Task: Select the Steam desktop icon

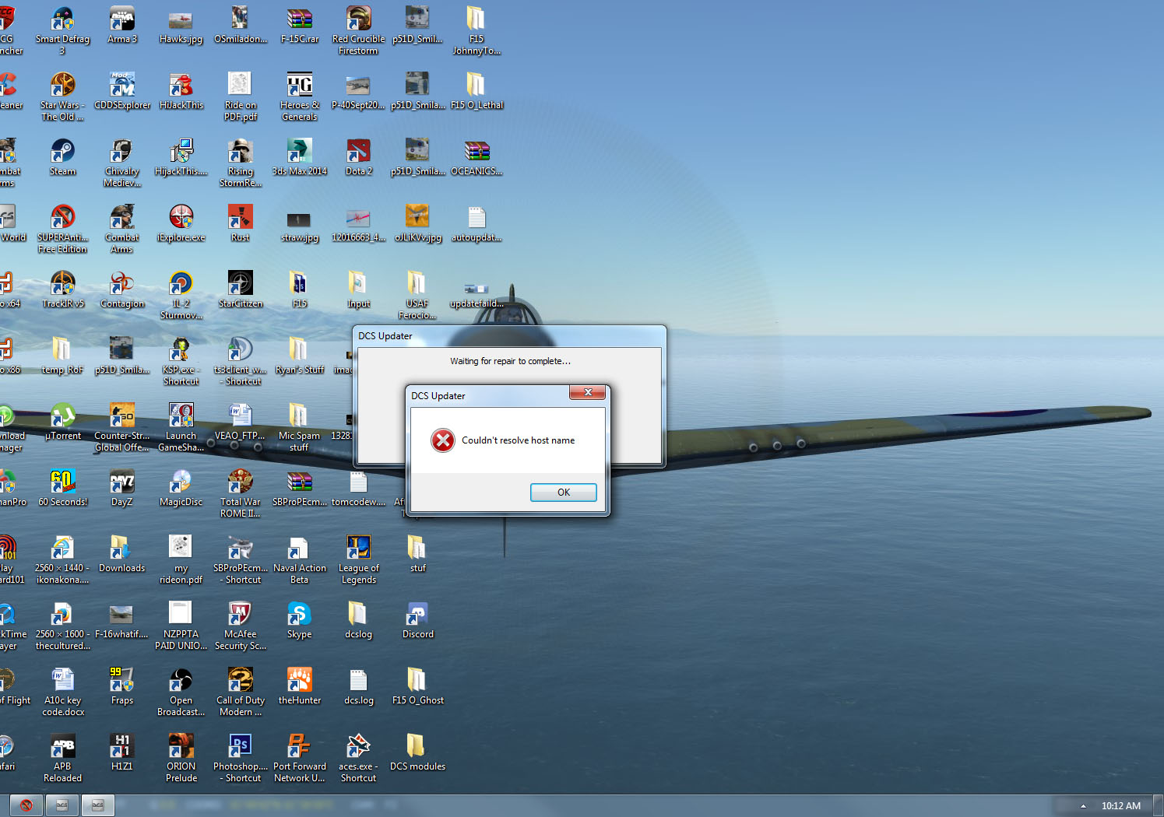Action: click(x=62, y=158)
